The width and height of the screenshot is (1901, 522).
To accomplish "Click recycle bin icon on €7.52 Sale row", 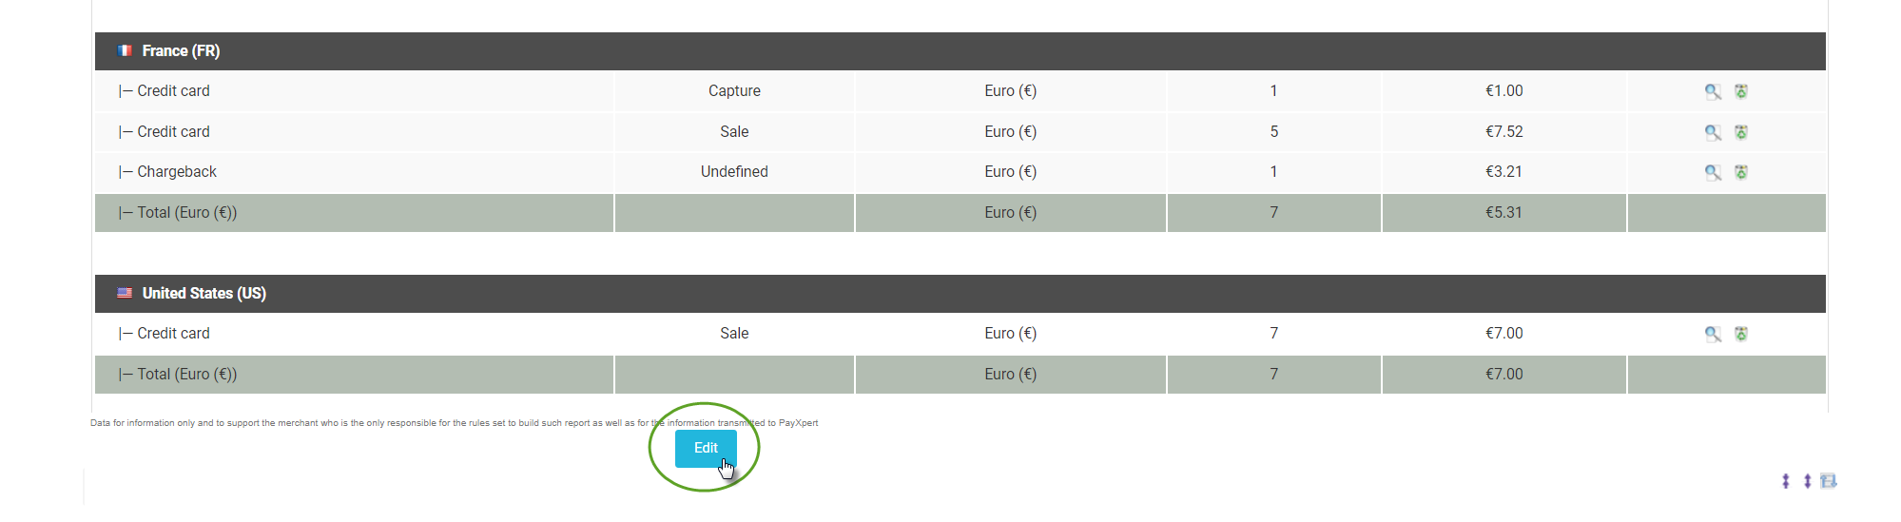I will pos(1741,132).
